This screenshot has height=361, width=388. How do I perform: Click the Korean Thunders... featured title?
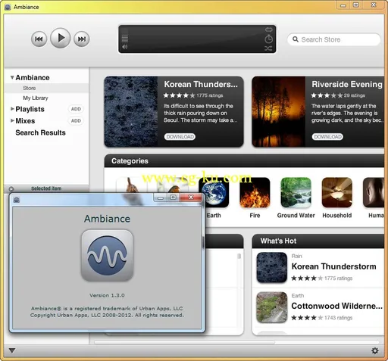tap(201, 84)
